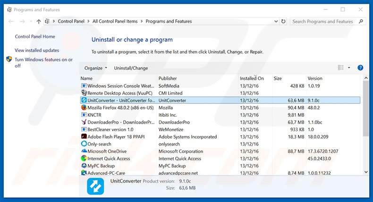Open the Organize dropdown menu
This screenshot has height=202, width=373.
(96, 68)
